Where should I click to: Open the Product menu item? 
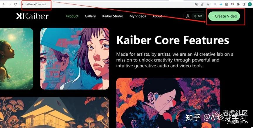(72, 16)
